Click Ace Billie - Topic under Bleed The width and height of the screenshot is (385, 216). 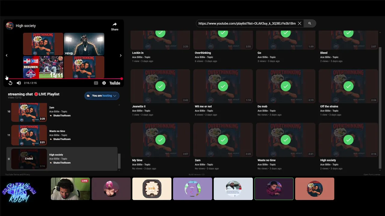[x=329, y=57]
